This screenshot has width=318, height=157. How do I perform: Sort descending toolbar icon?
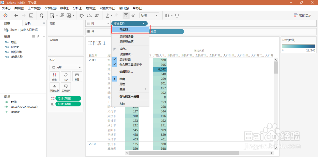(x=97, y=15)
